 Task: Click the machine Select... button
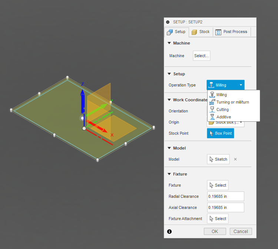point(202,56)
